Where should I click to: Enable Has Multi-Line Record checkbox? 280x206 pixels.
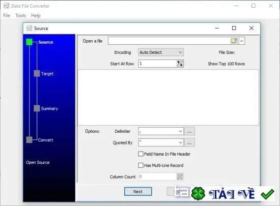(141, 165)
